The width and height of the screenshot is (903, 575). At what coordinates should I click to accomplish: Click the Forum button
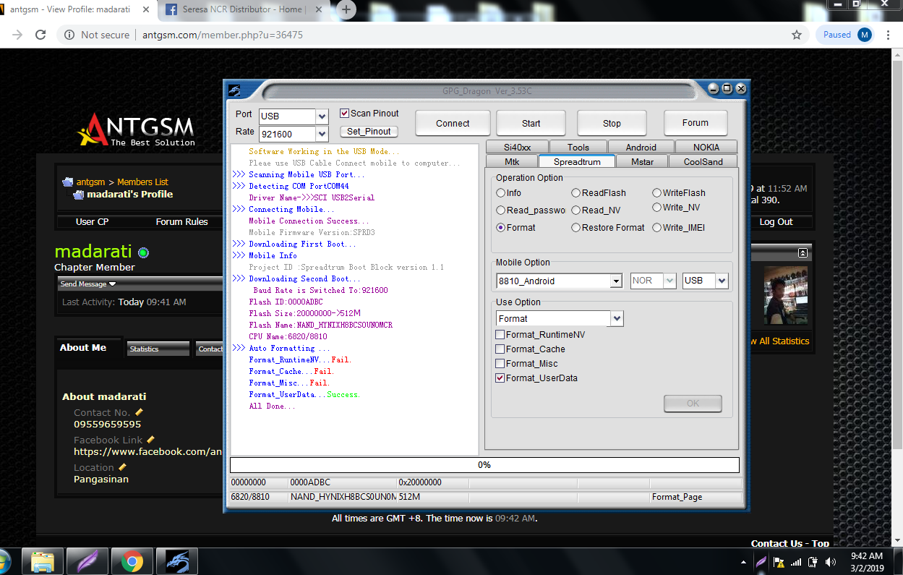click(x=696, y=123)
